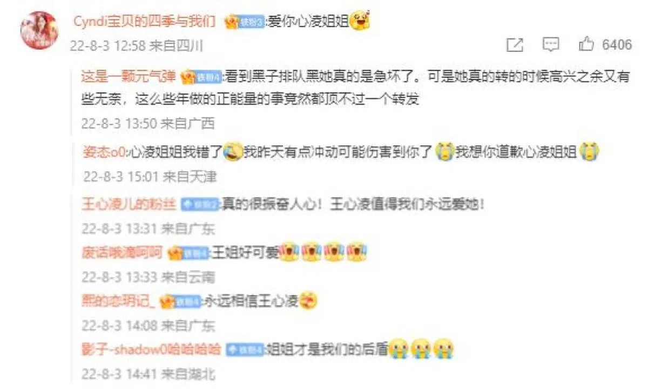Screen dimensions: 648x391
Task: View profile of 废话哦滴呵呵
Action: (x=122, y=252)
